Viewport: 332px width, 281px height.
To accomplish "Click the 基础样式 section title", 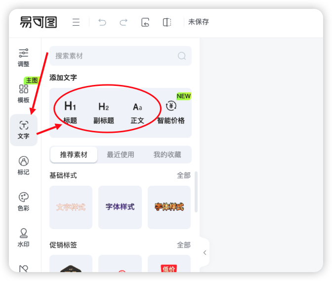I will coord(63,175).
